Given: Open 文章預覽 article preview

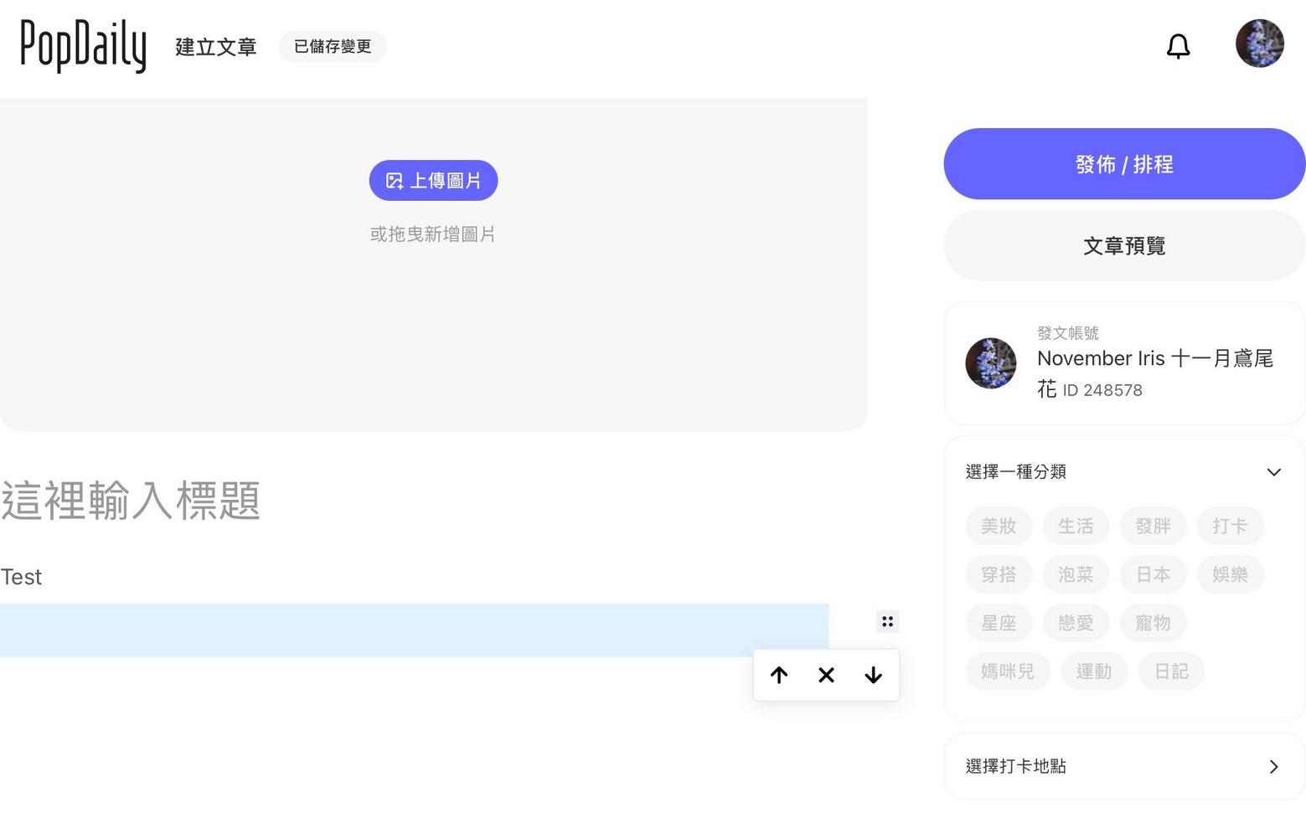Looking at the screenshot, I should 1123,245.
